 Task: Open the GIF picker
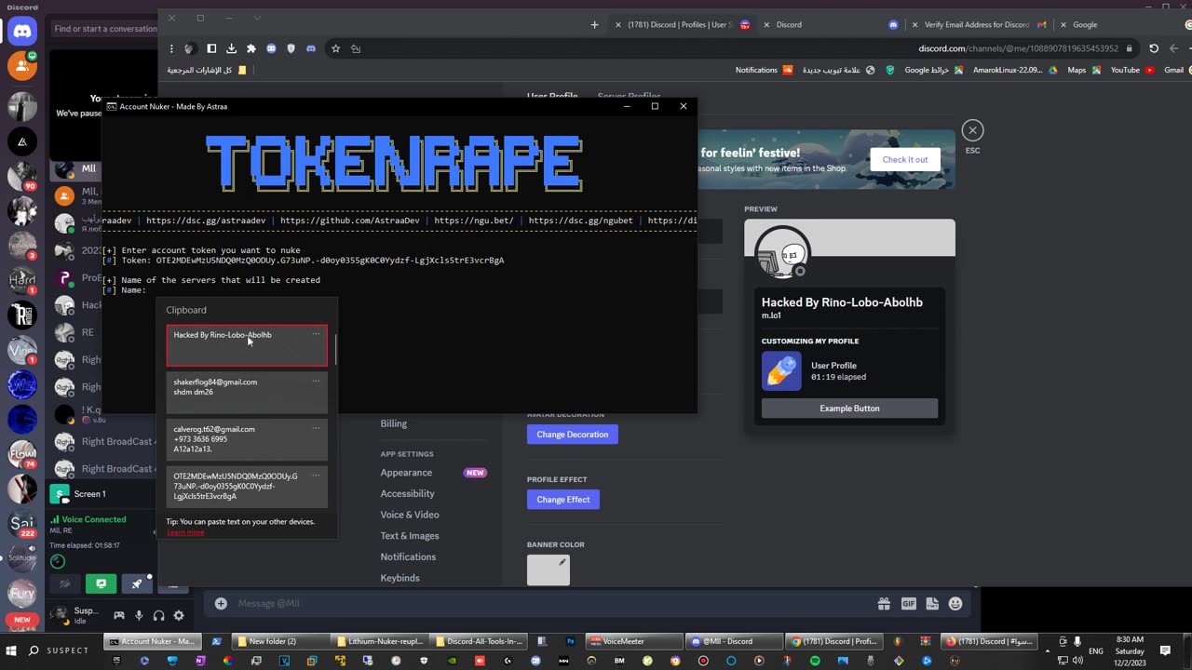pyautogui.click(x=908, y=604)
